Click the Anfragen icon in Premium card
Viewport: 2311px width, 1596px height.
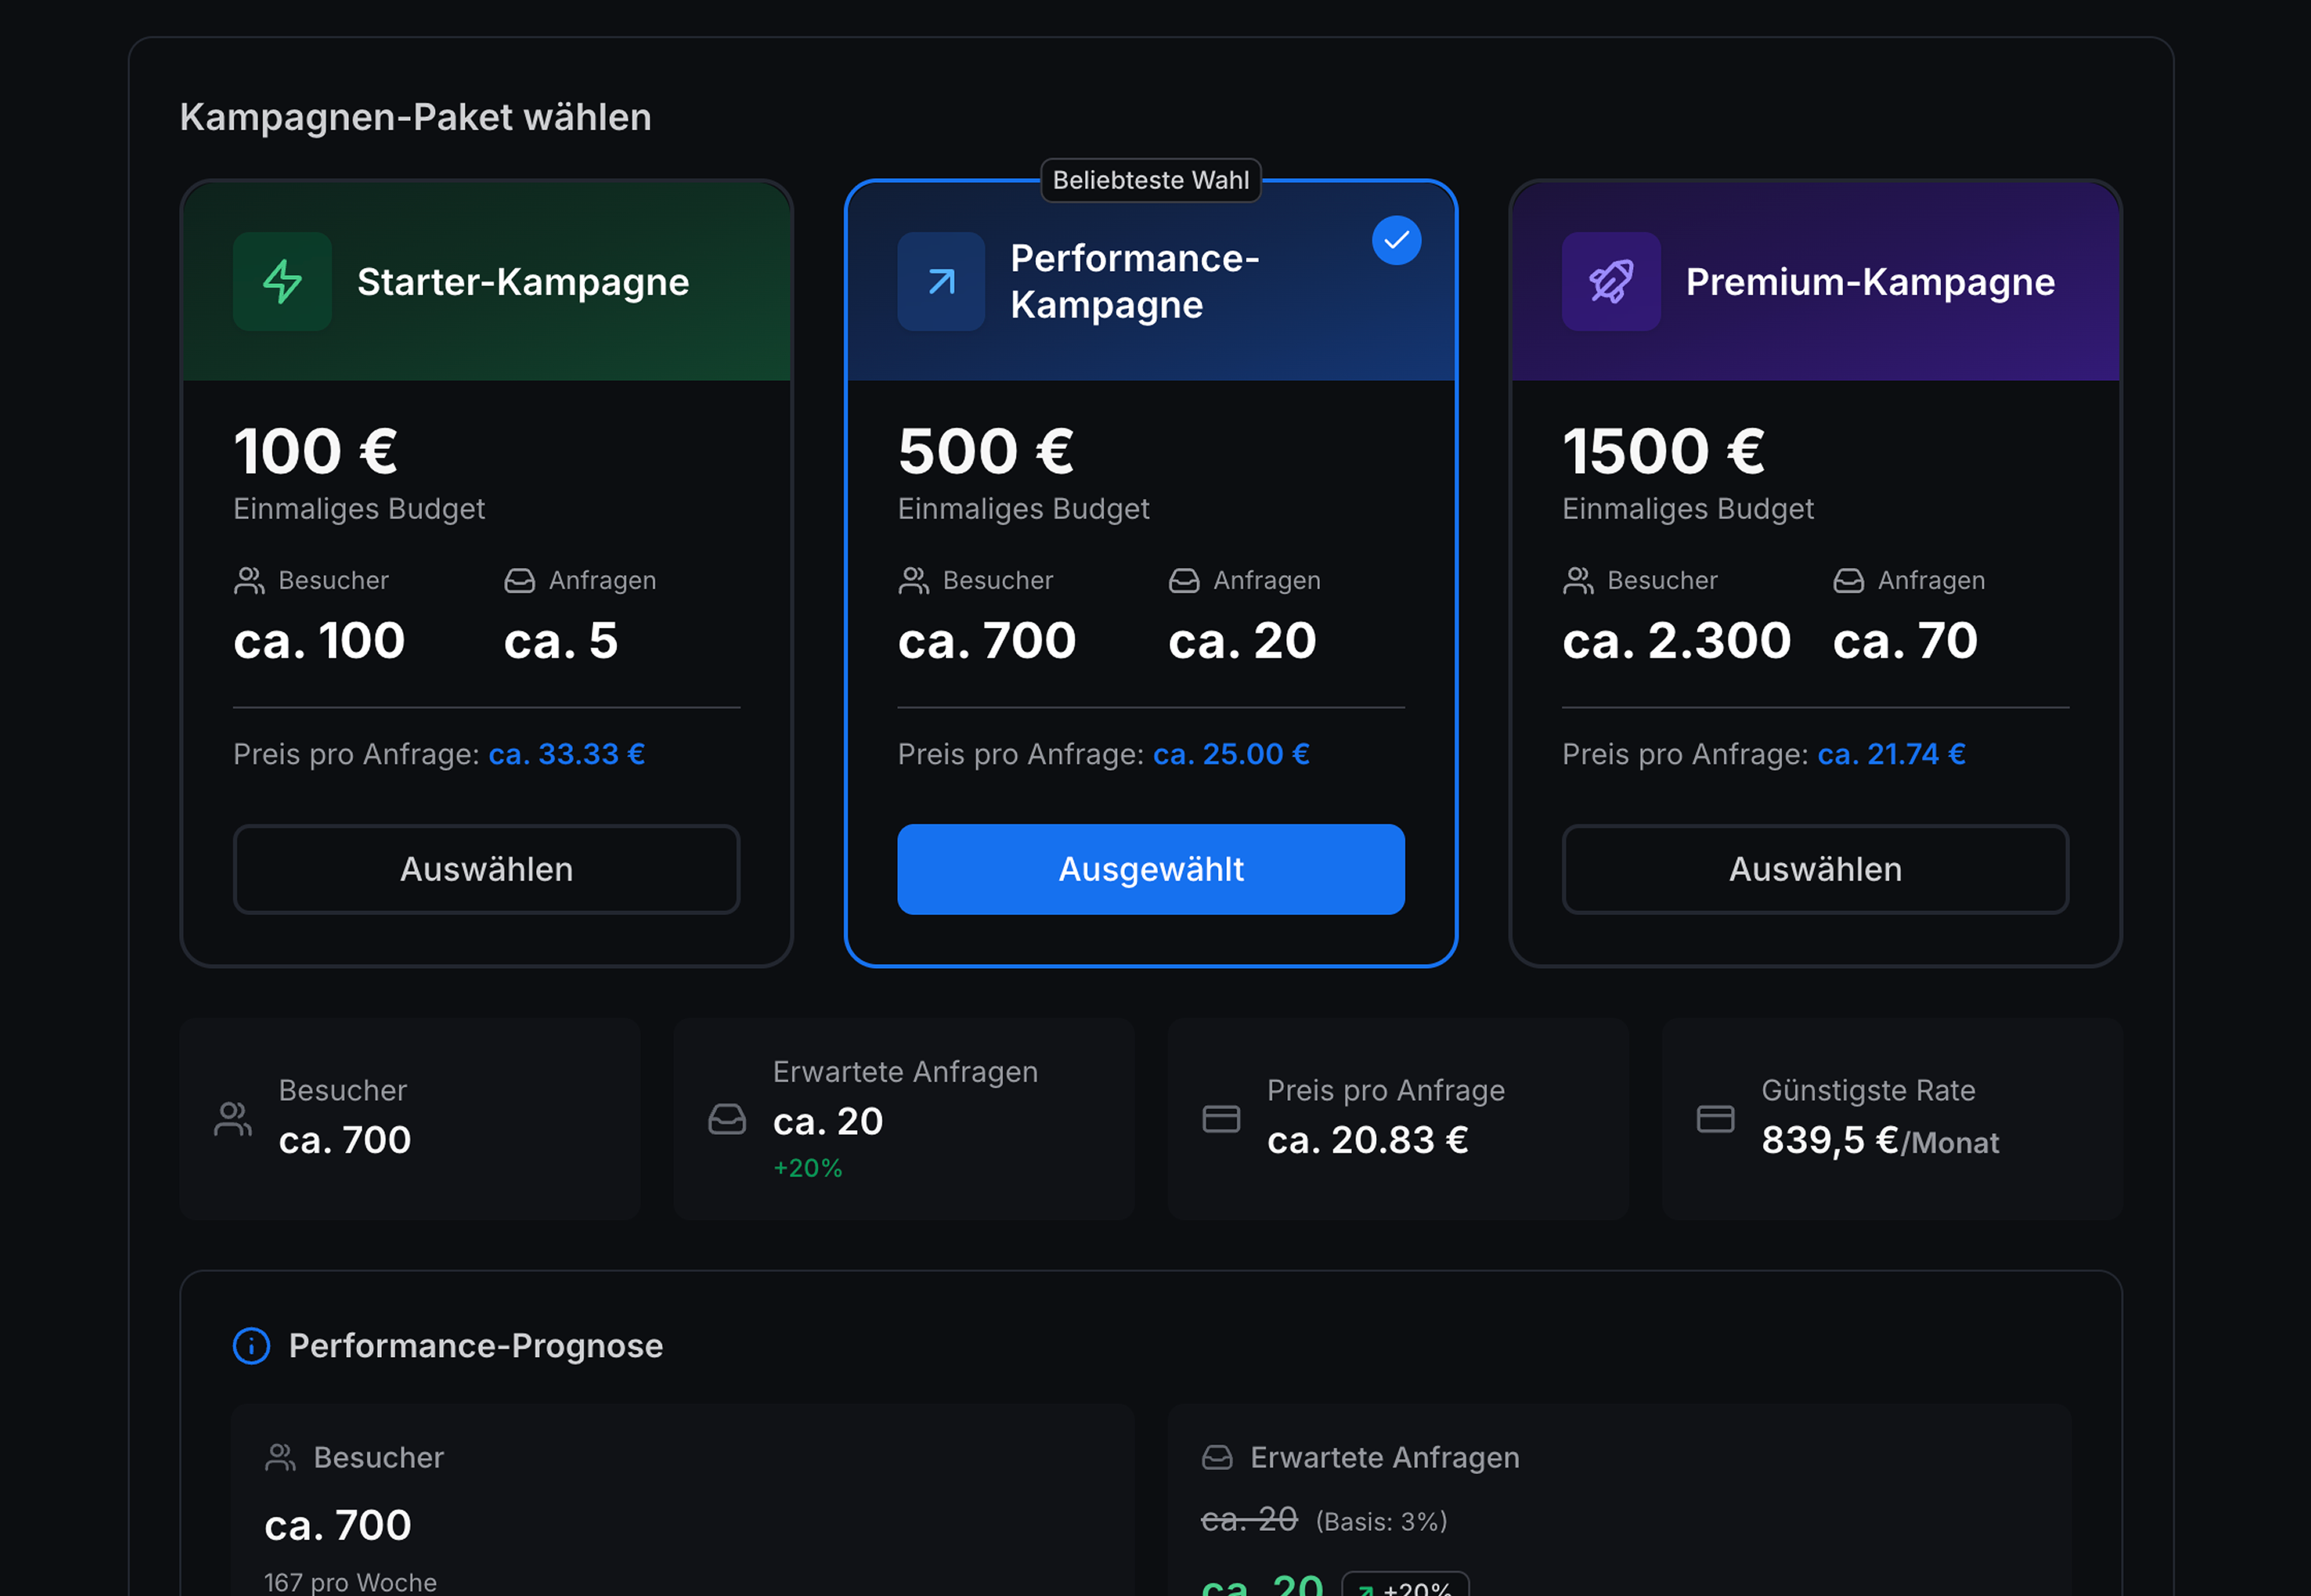pyautogui.click(x=1848, y=580)
